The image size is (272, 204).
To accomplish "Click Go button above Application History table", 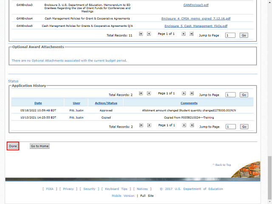I will coord(244,95).
